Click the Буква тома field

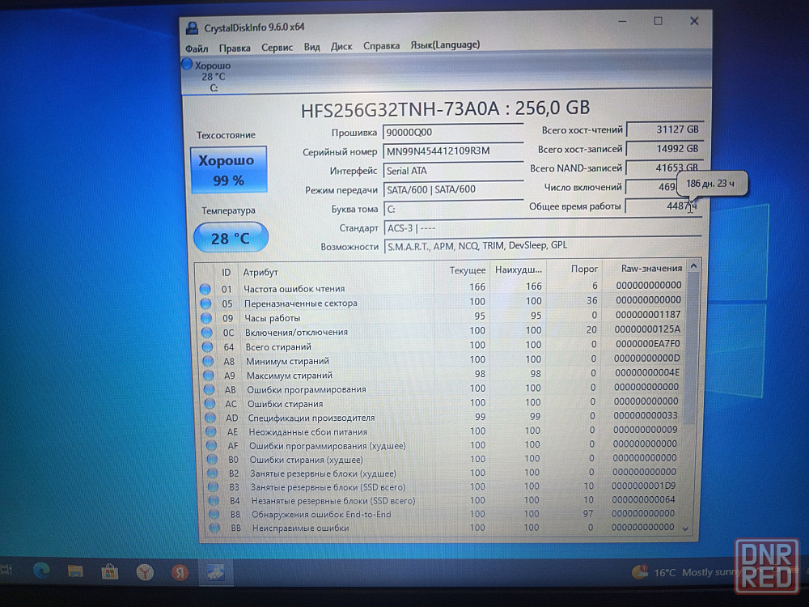coord(454,209)
